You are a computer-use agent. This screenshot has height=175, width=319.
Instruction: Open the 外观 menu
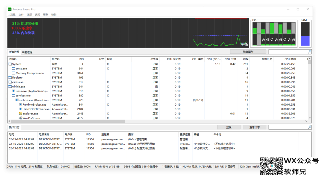click(29, 15)
